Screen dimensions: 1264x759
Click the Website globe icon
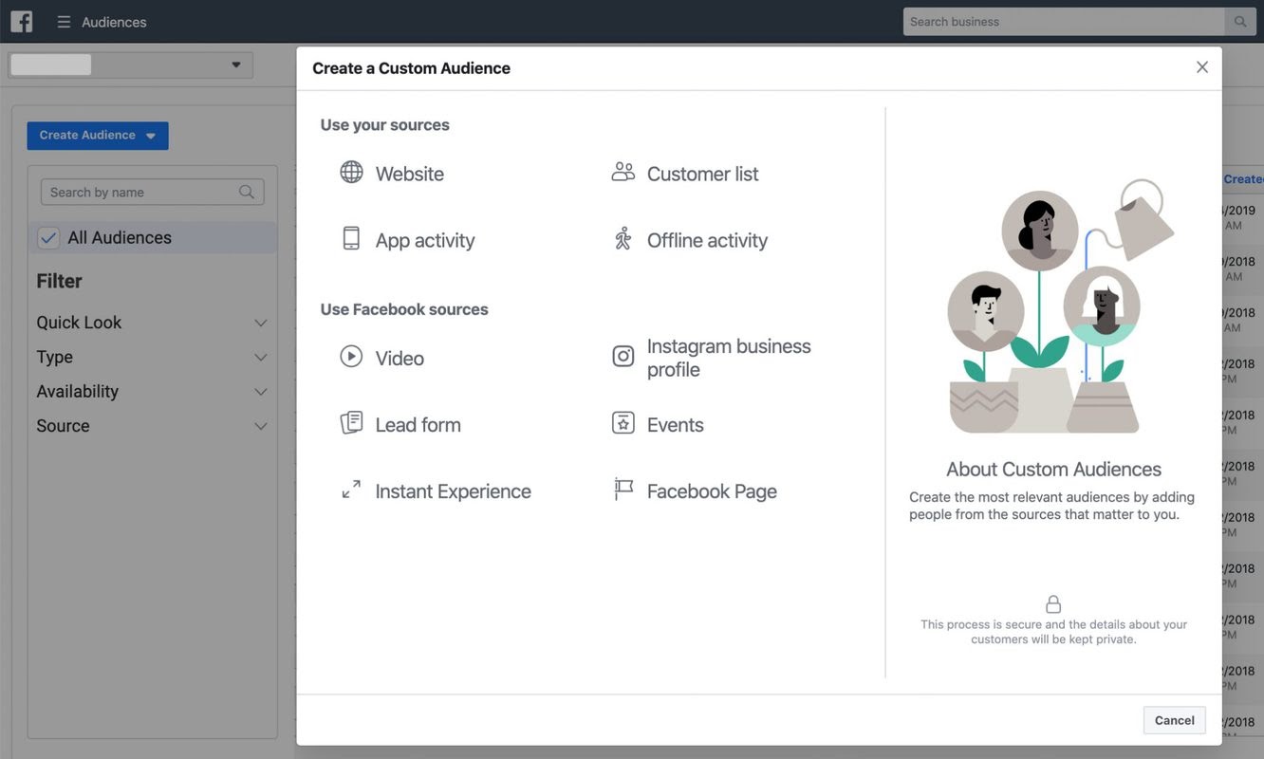pos(351,172)
